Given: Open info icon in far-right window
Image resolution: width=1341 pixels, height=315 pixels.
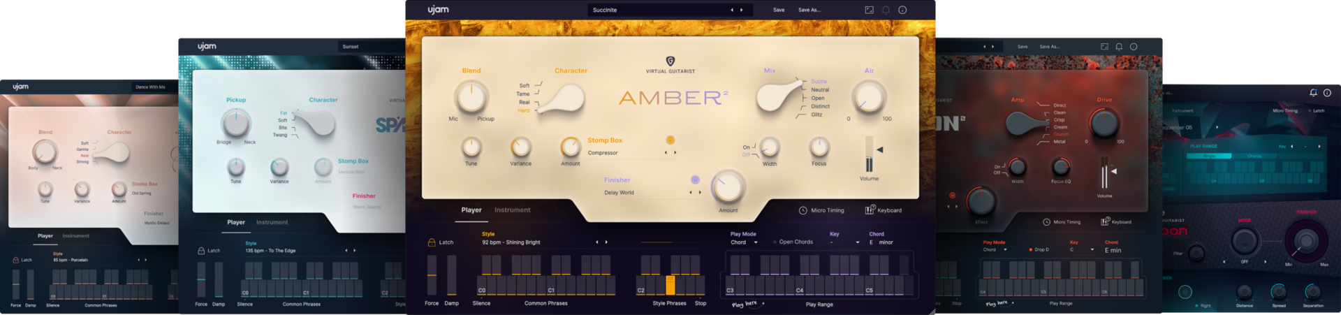Looking at the screenshot, I should [x=1327, y=92].
